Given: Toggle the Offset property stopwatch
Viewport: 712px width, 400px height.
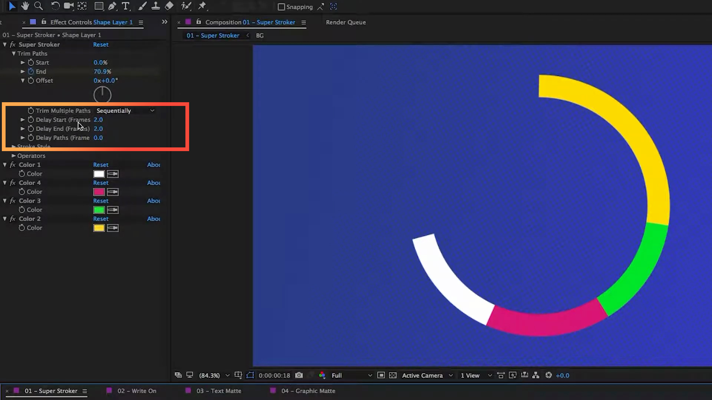Looking at the screenshot, I should coord(31,80).
